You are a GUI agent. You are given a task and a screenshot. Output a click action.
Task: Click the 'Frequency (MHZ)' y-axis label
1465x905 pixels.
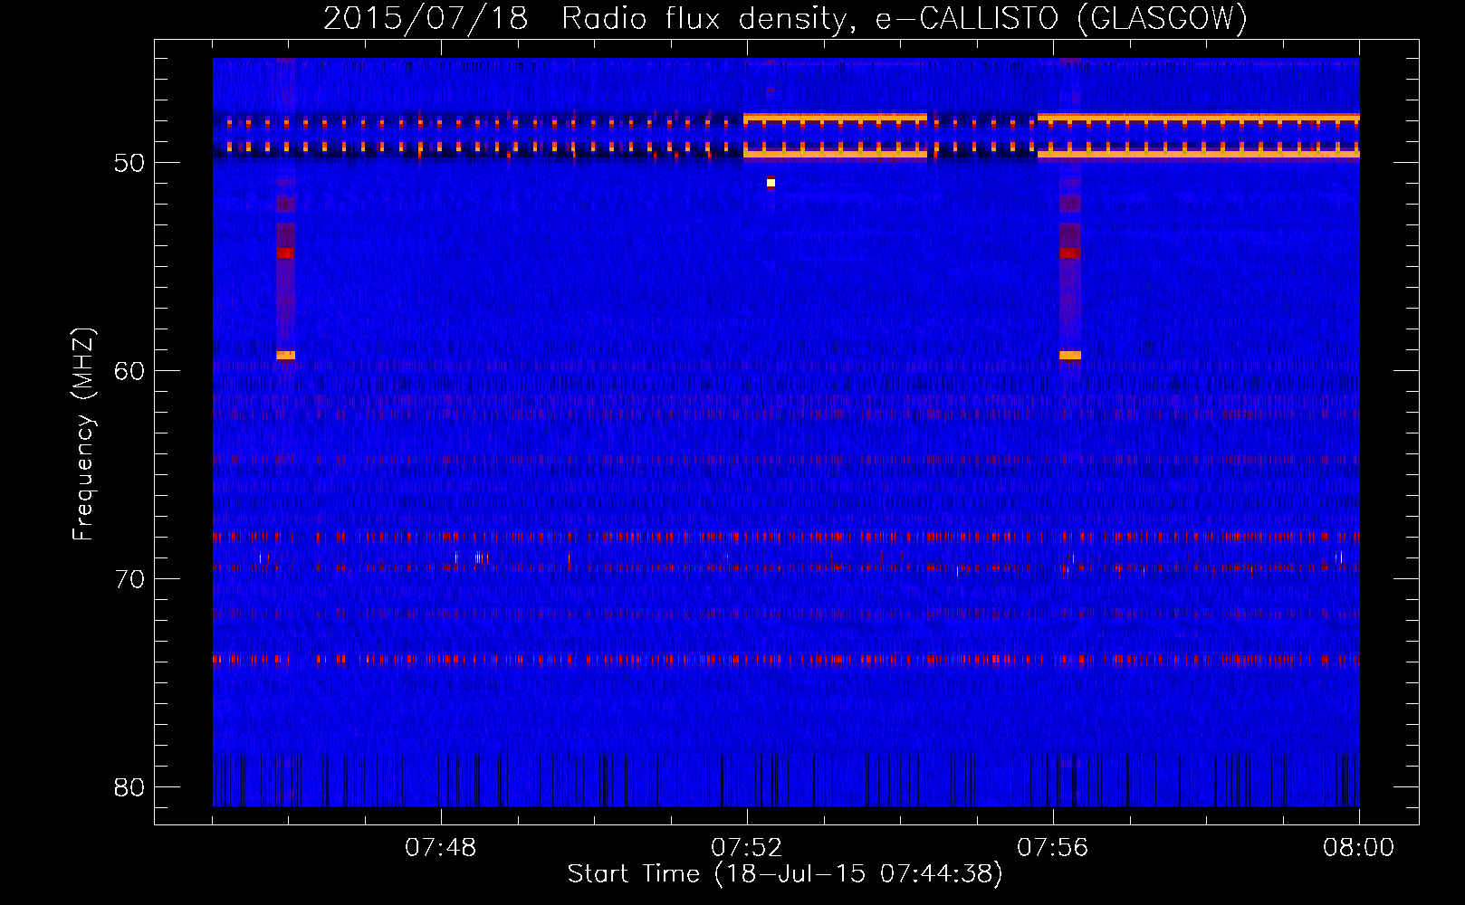(83, 434)
